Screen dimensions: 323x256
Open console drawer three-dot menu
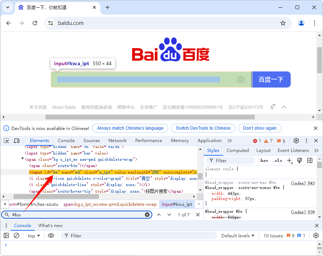pos(6,226)
